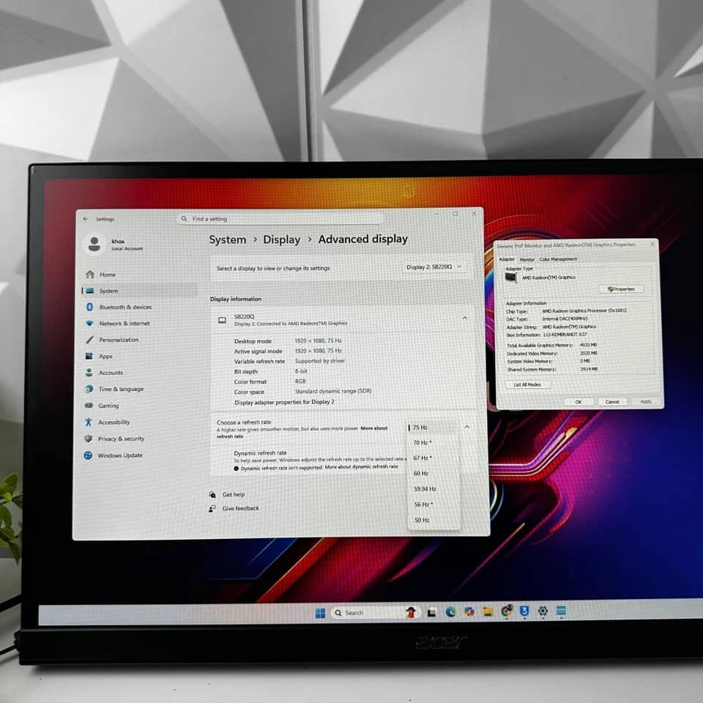Go to Display in the breadcrumb
Viewport: 703px width, 703px height.
click(x=281, y=239)
